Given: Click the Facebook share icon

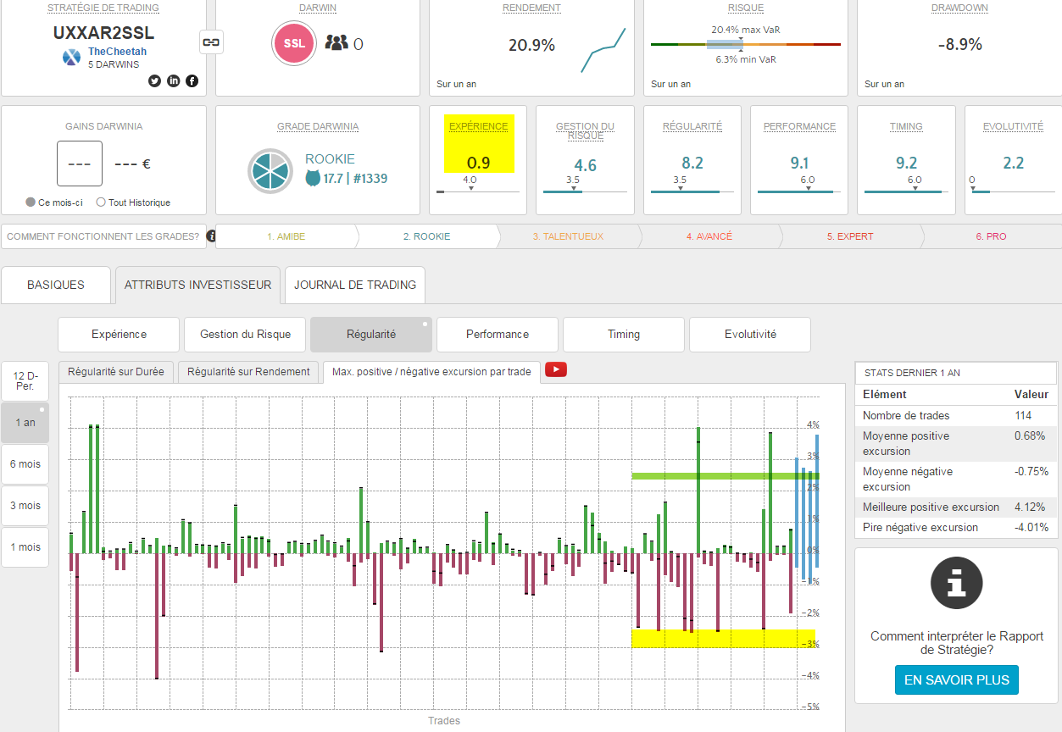Looking at the screenshot, I should pyautogui.click(x=192, y=81).
